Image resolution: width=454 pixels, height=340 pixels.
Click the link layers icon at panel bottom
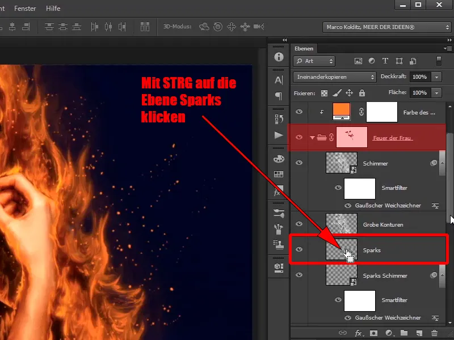tap(343, 333)
